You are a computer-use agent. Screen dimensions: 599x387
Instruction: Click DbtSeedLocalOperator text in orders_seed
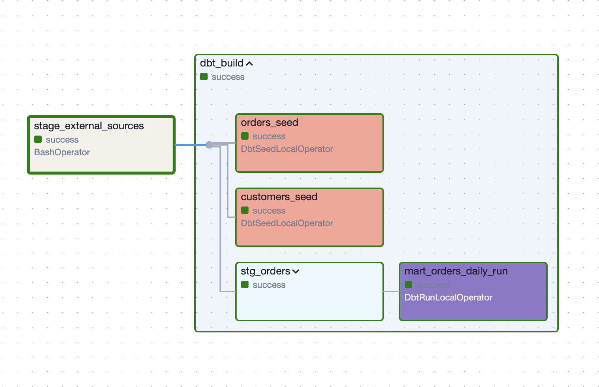point(287,149)
